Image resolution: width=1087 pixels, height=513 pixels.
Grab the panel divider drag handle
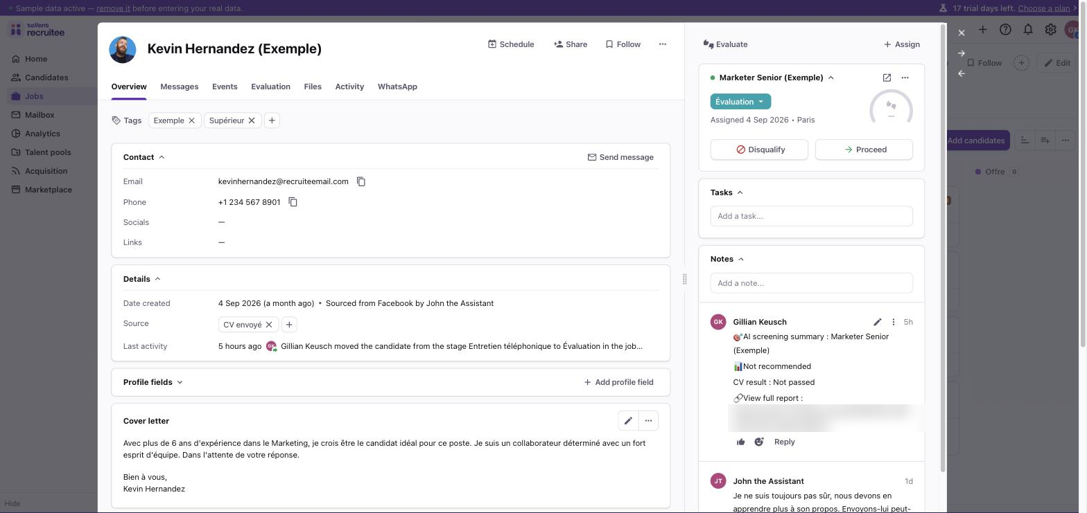(684, 279)
